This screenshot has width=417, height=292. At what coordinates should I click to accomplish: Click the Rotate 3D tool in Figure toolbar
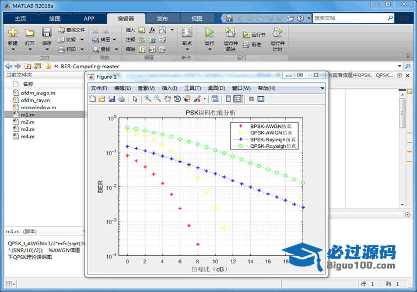point(177,99)
